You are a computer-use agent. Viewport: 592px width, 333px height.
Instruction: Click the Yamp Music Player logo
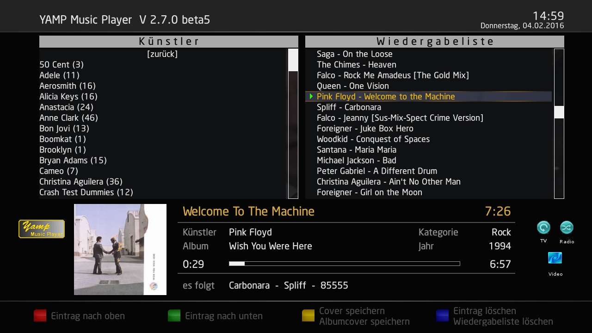point(42,229)
